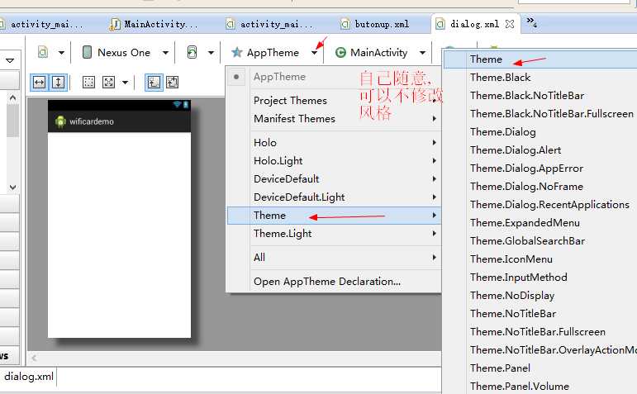This screenshot has height=394, width=637.
Task: Collapse palette using the triangle menu icon
Action: pos(10,60)
